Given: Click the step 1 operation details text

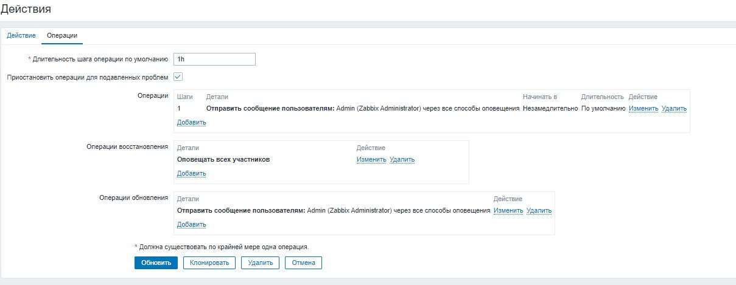Looking at the screenshot, I should pyautogui.click(x=362, y=108).
